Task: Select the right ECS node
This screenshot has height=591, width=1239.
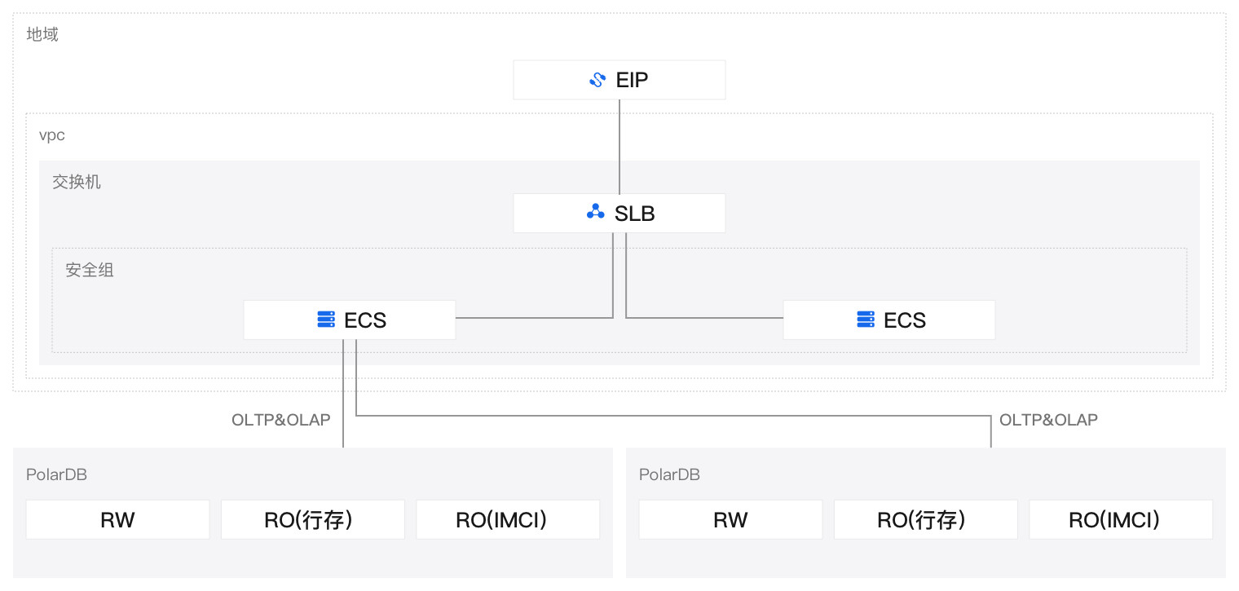Action: pos(889,320)
